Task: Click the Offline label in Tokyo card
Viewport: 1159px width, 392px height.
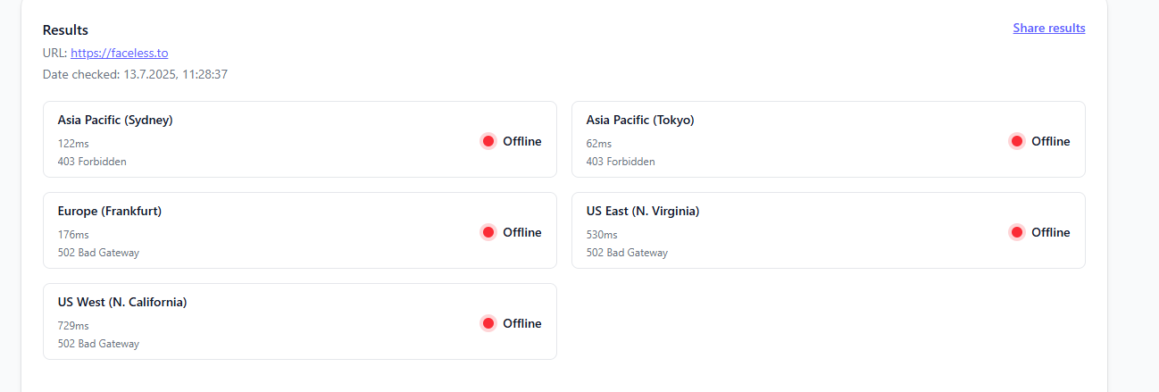Action: 1050,141
